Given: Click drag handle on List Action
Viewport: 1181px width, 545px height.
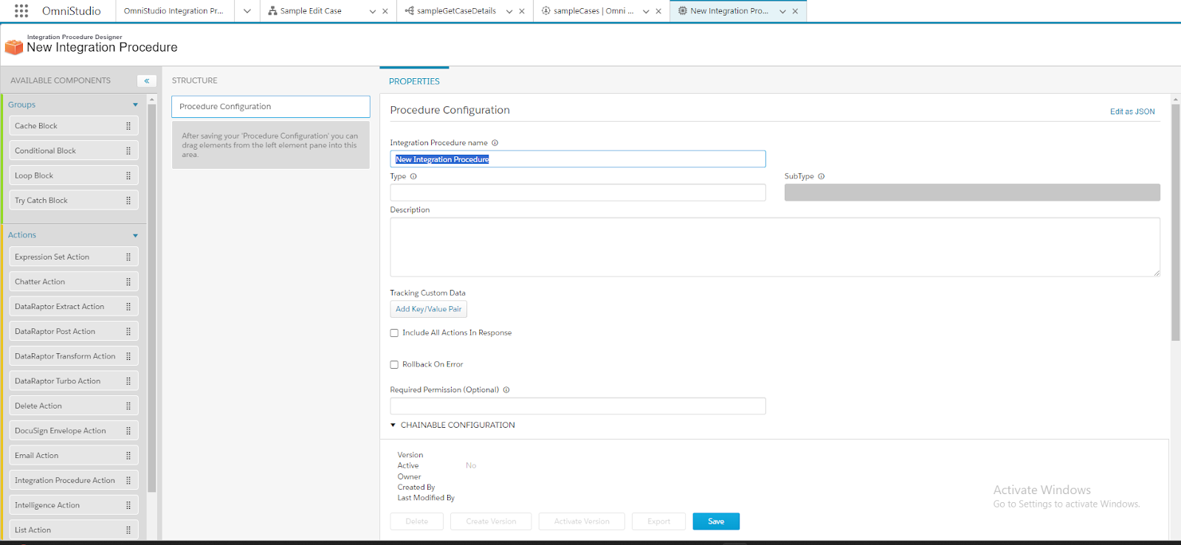Looking at the screenshot, I should (x=128, y=530).
